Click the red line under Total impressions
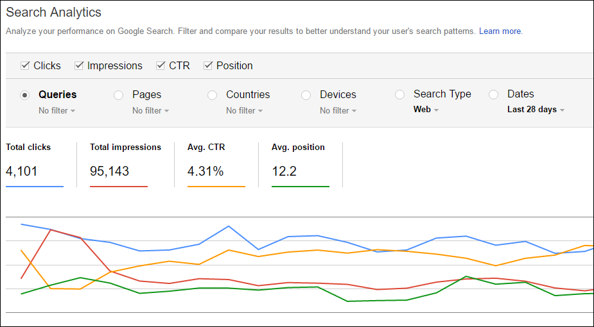The width and height of the screenshot is (594, 327). point(119,187)
